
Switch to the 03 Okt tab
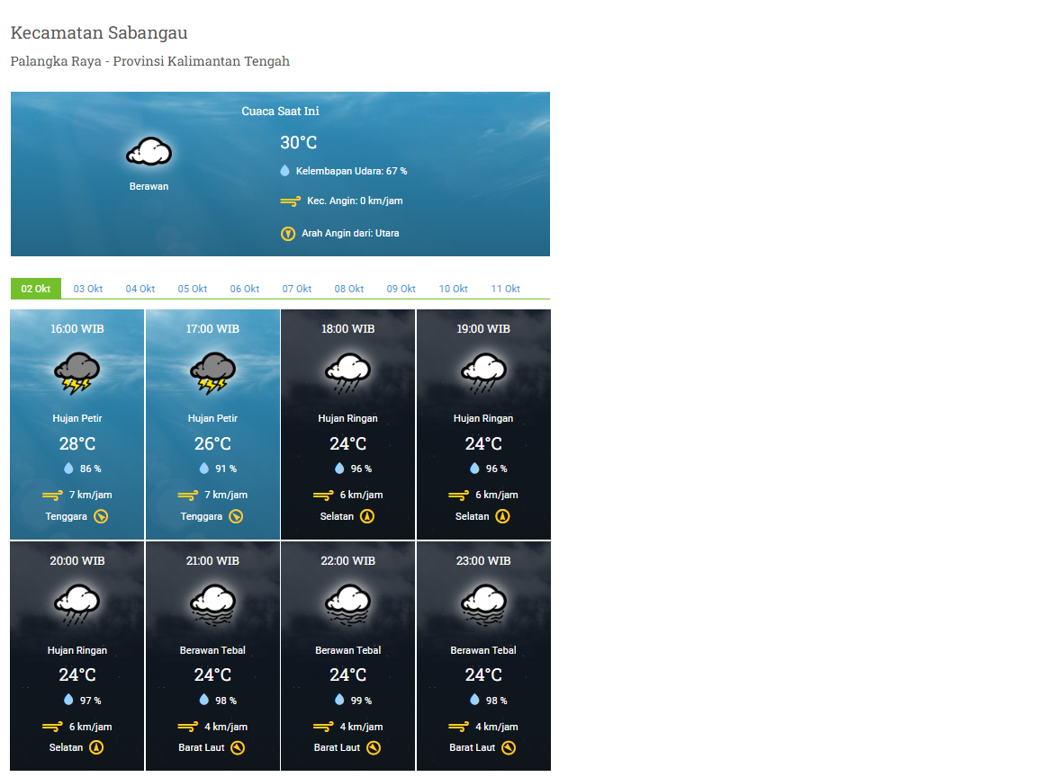point(88,289)
